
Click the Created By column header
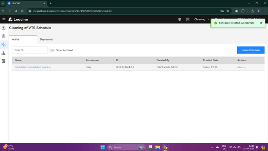click(x=163, y=60)
